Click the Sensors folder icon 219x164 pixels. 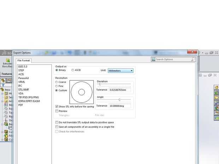click(x=6, y=97)
